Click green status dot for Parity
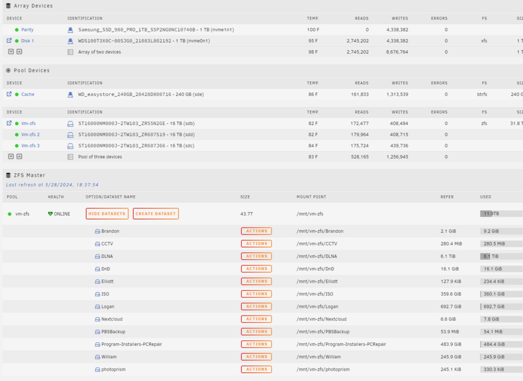This screenshot has height=381, width=523. [17, 30]
